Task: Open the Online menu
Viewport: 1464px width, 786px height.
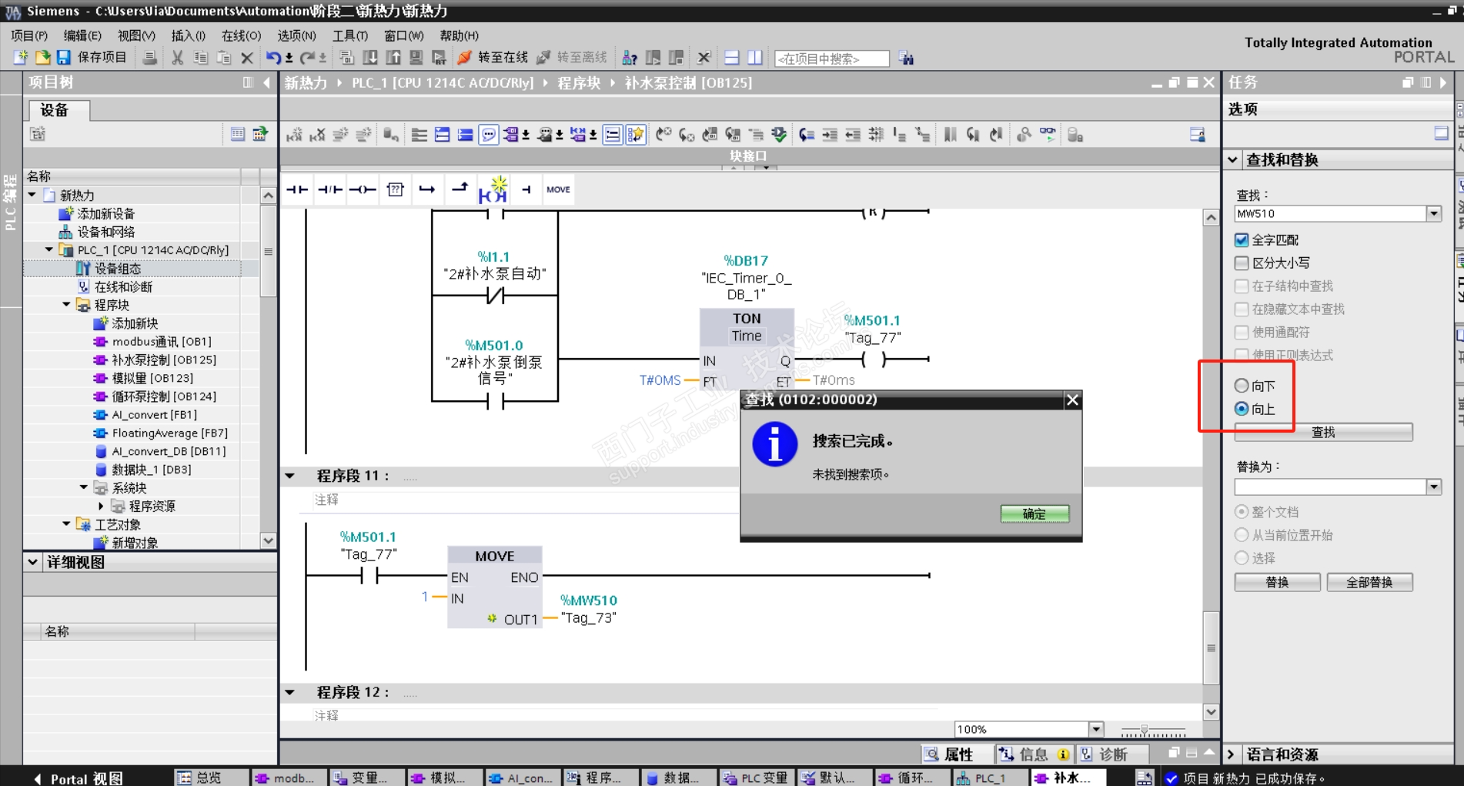Action: click(241, 35)
